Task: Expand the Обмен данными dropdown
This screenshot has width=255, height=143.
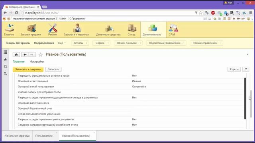Action: [x=128, y=43]
